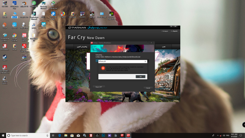Expand hidden system tray icons chevron
245x138 pixels.
coord(218,135)
